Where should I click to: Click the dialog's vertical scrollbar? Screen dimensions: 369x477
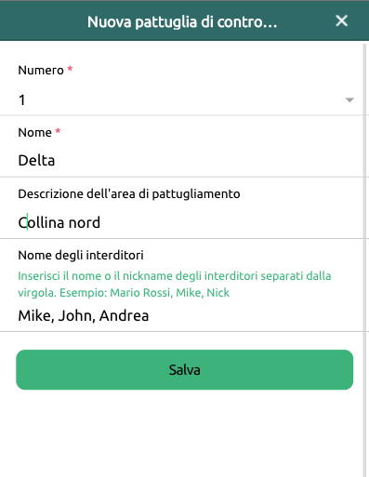[x=365, y=259]
